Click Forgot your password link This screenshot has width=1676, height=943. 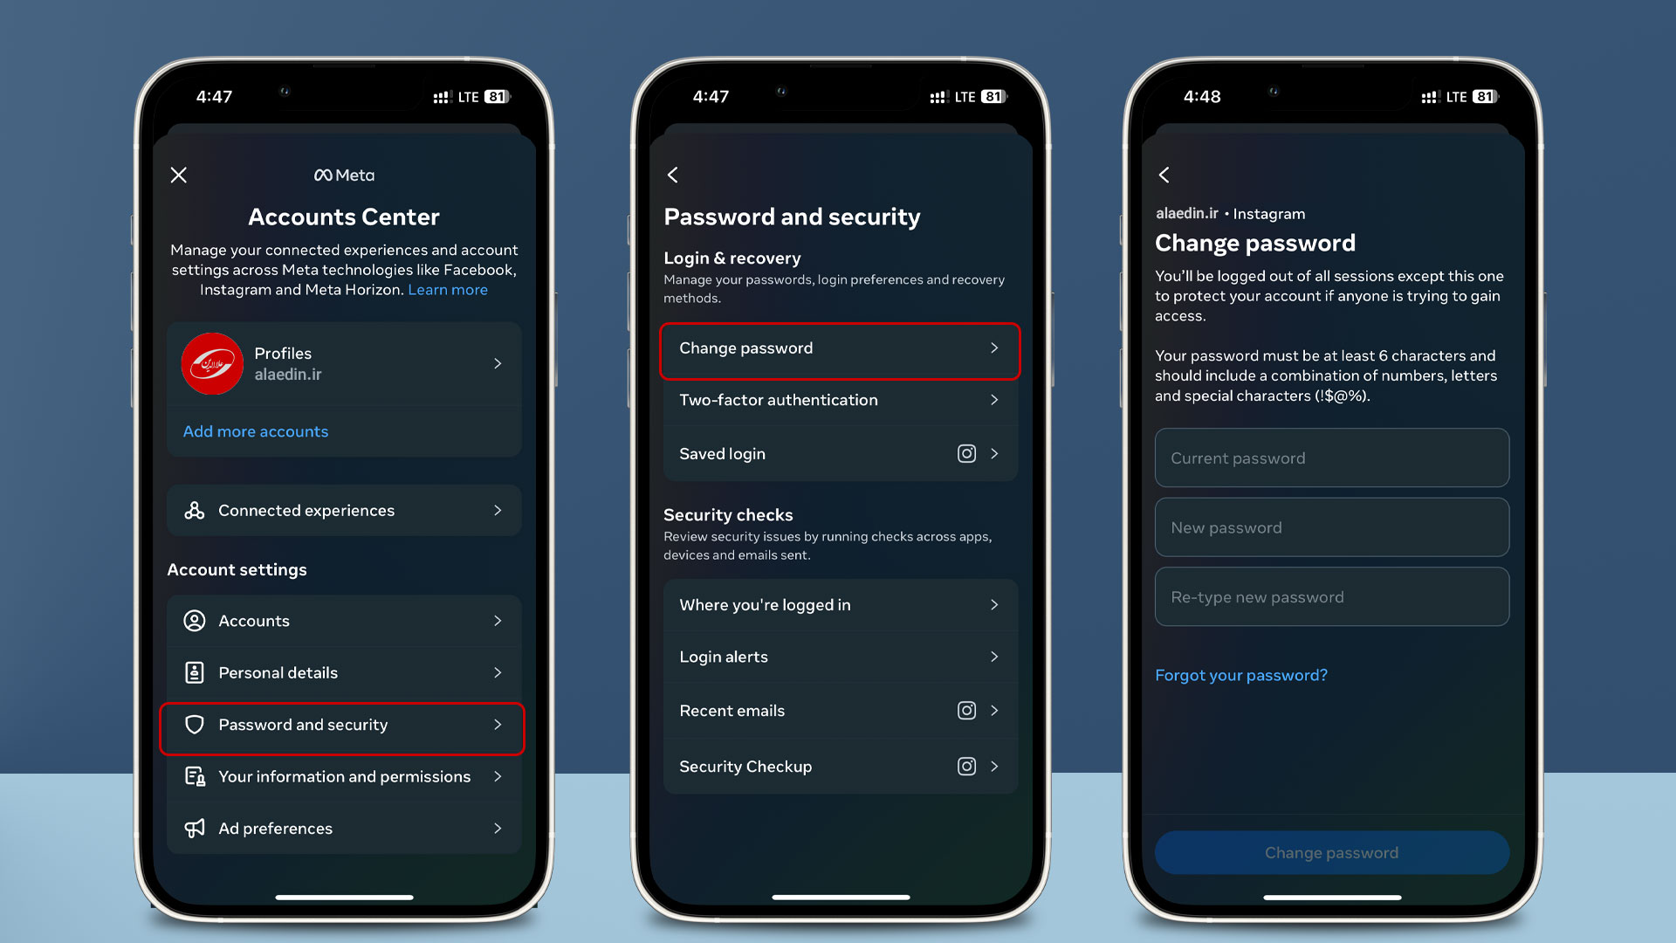click(x=1241, y=675)
